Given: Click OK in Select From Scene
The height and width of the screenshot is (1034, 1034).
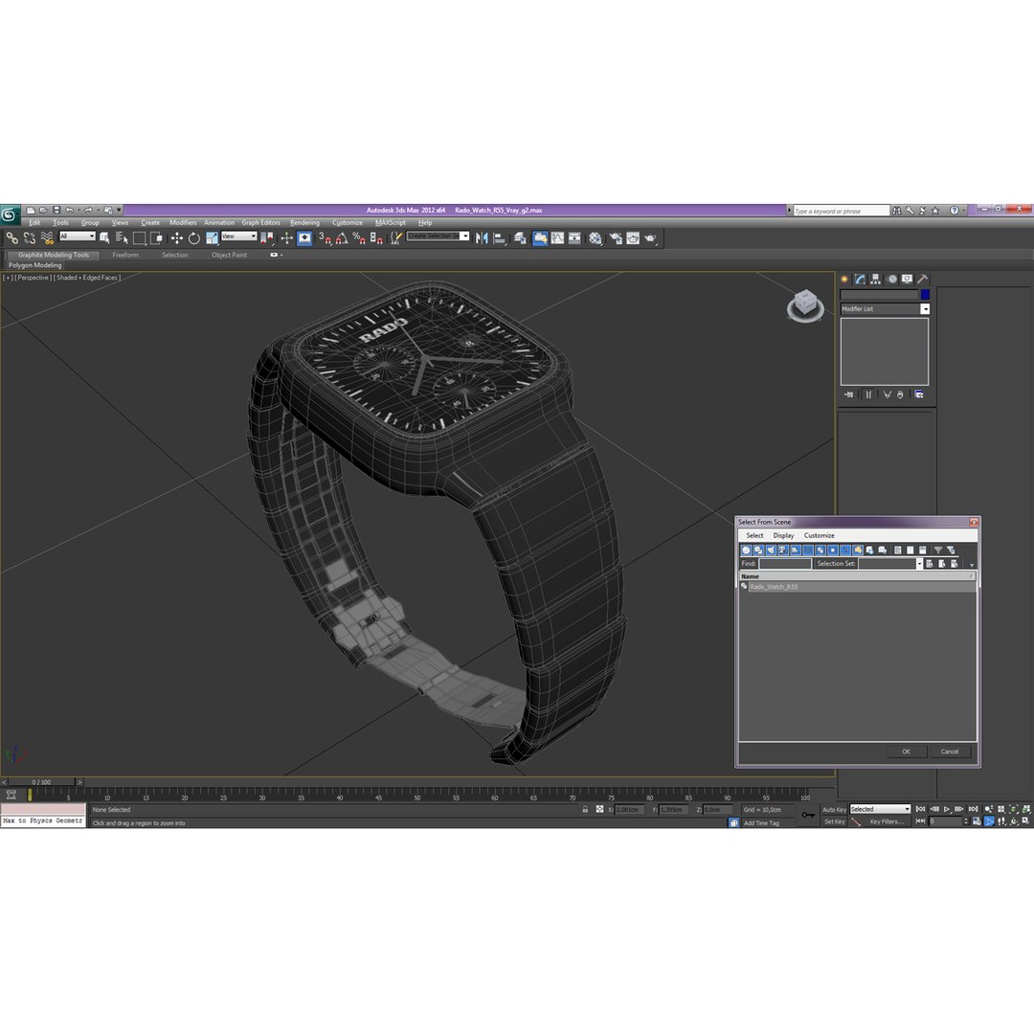Looking at the screenshot, I should coord(906,752).
